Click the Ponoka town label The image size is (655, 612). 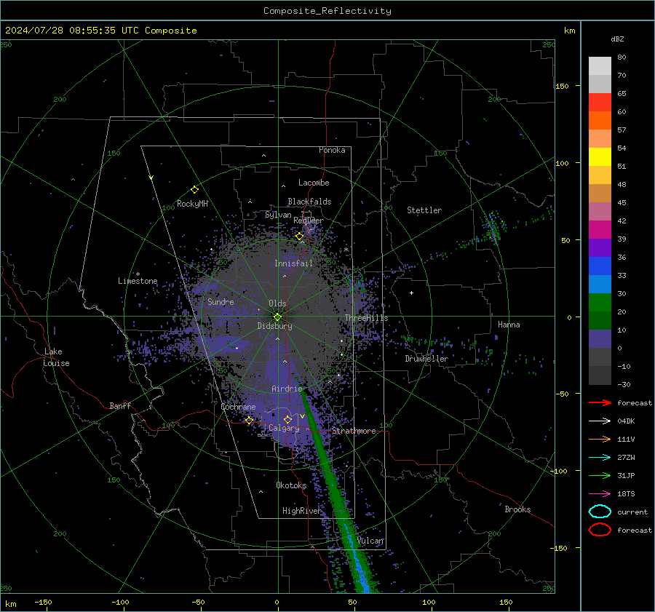332,150
